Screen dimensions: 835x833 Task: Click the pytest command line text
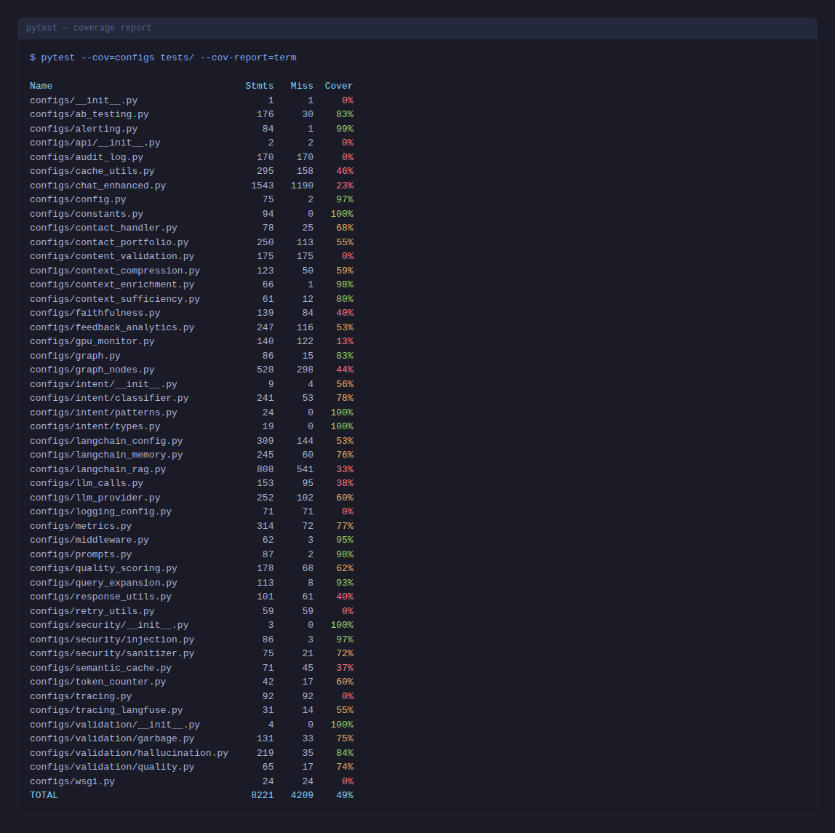(163, 57)
